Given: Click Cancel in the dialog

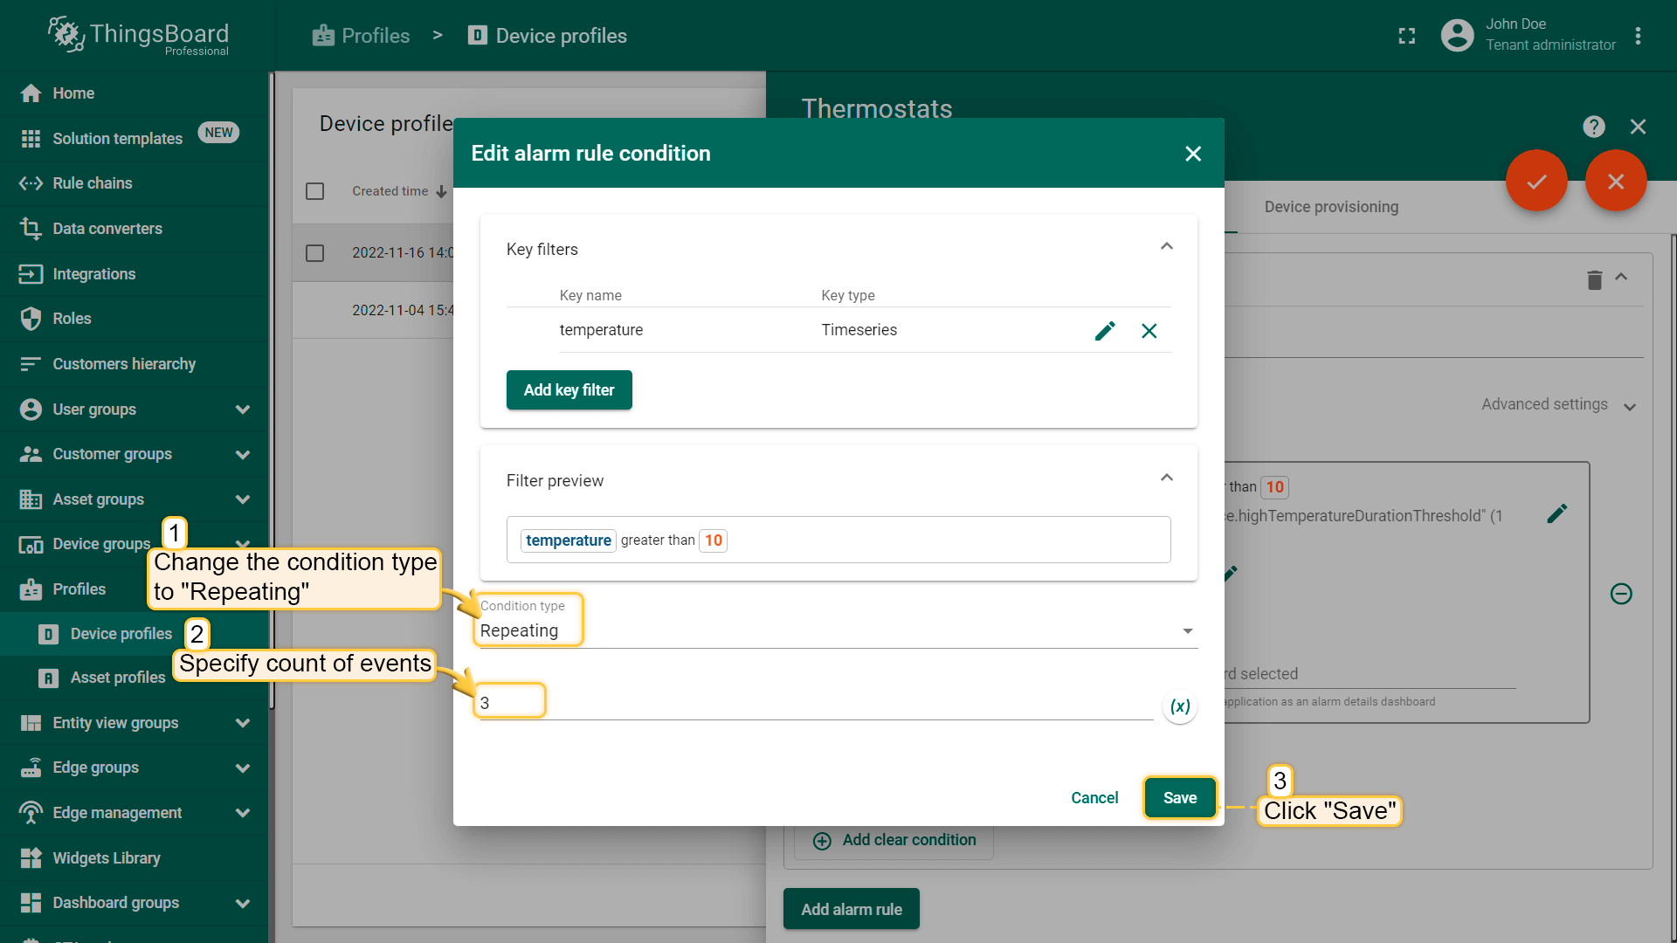Looking at the screenshot, I should click(1094, 798).
